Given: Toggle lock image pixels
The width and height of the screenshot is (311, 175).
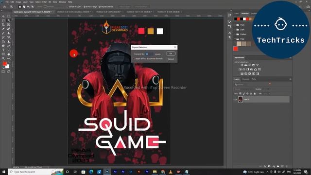Looking at the screenshot, I should tap(244, 94).
